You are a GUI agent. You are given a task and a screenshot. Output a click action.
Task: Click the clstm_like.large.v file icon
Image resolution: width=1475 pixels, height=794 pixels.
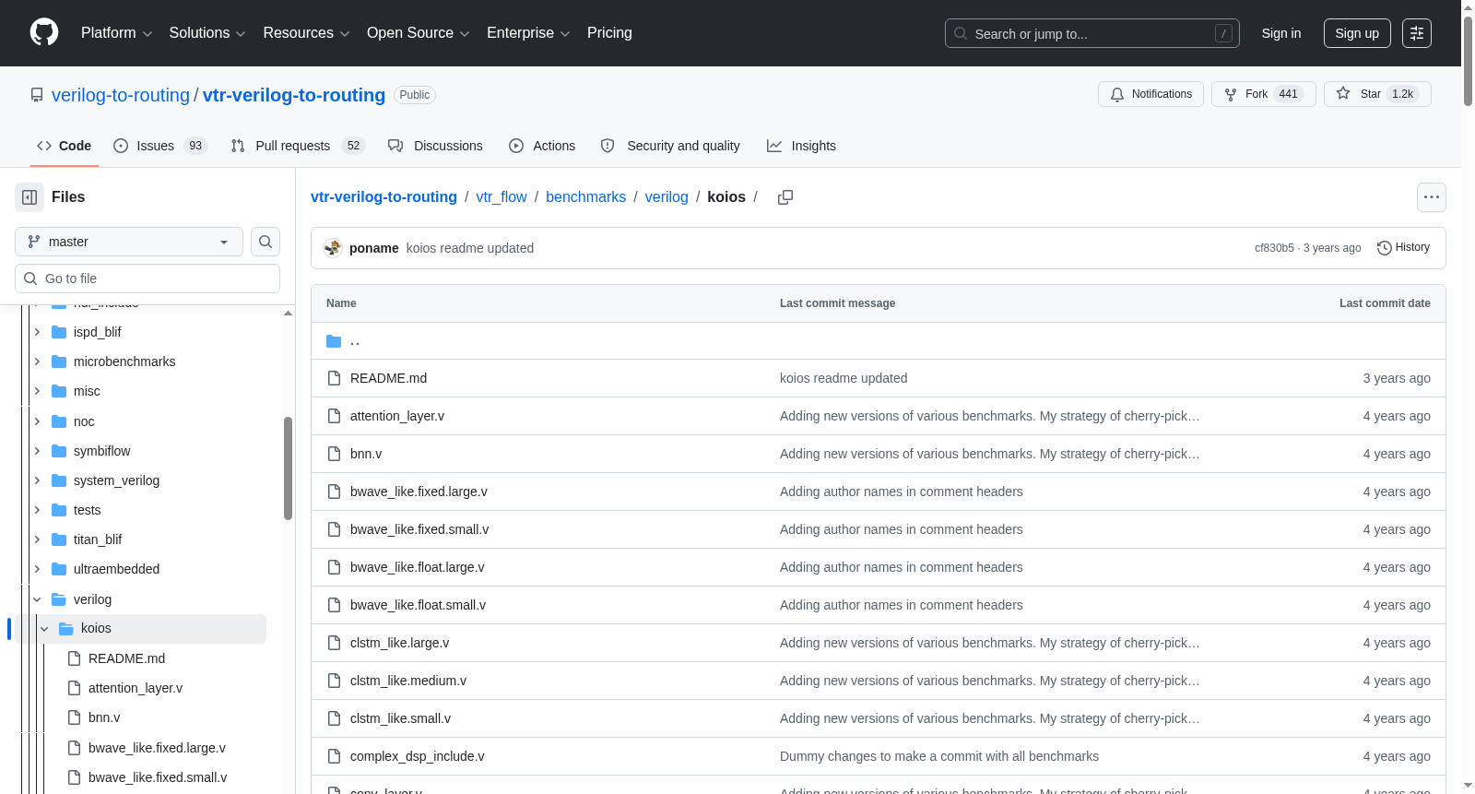coord(334,643)
